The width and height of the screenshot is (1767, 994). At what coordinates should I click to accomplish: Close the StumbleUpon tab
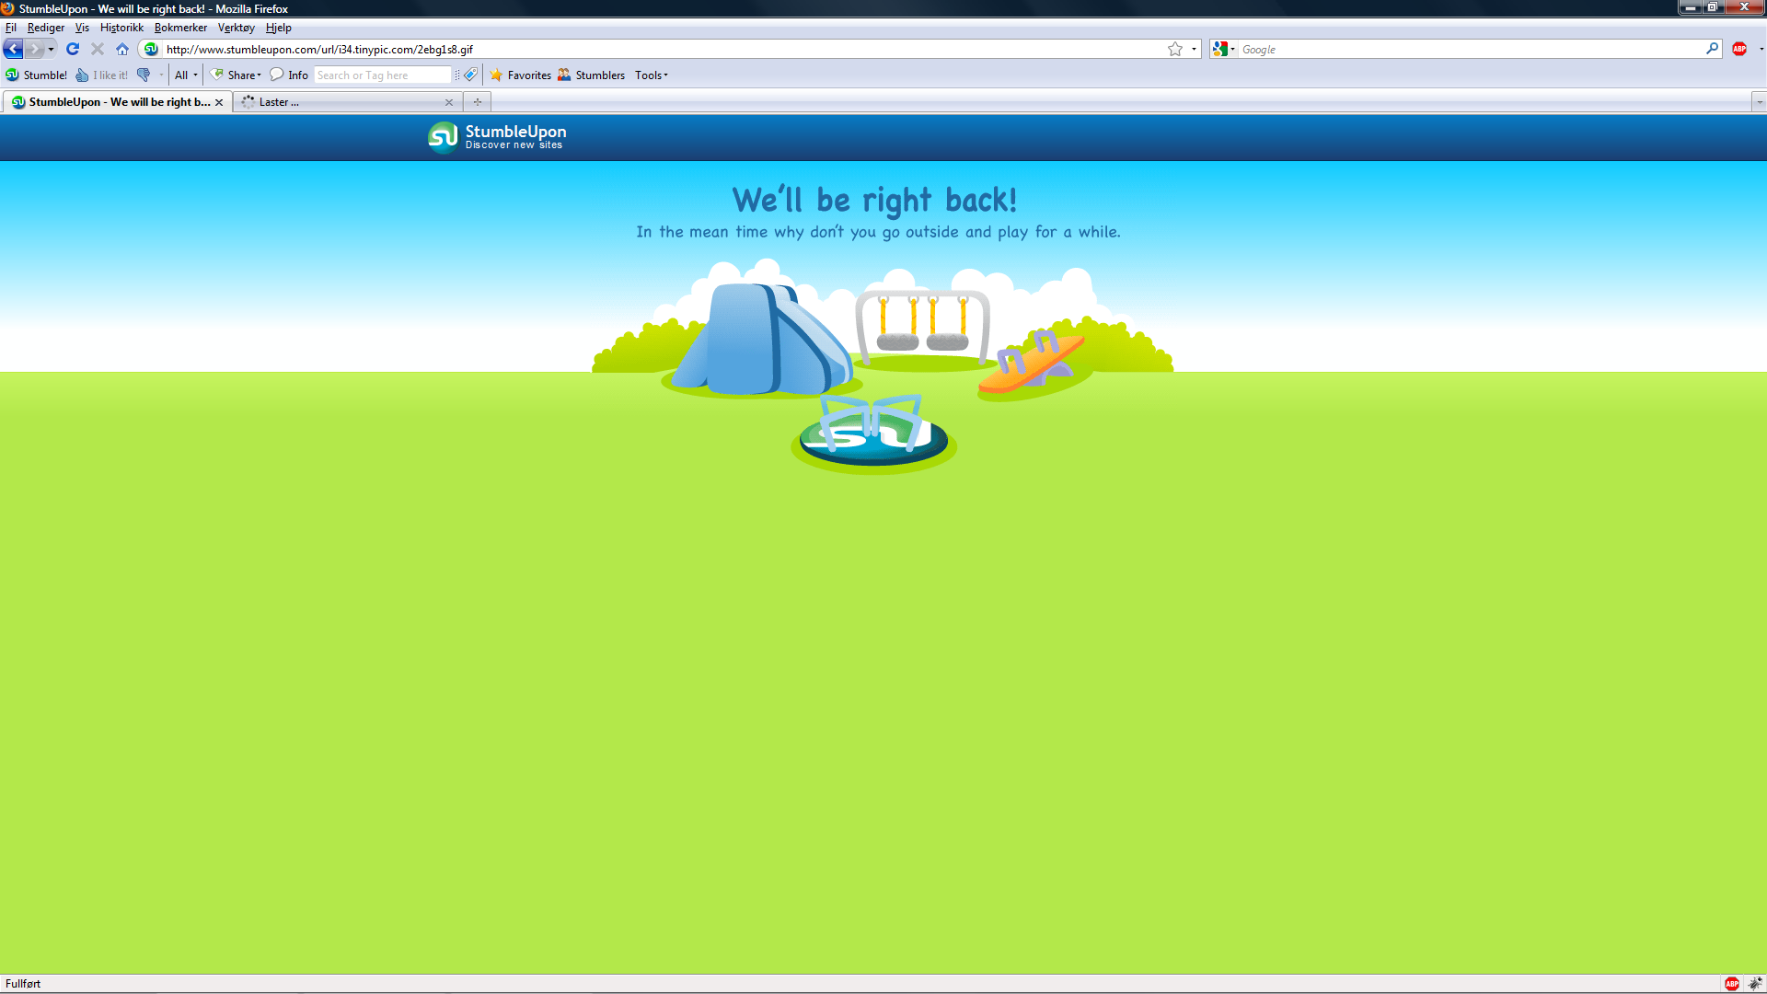[x=219, y=102]
